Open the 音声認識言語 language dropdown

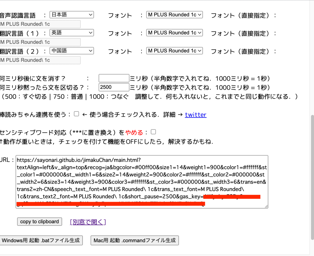tap(71, 15)
